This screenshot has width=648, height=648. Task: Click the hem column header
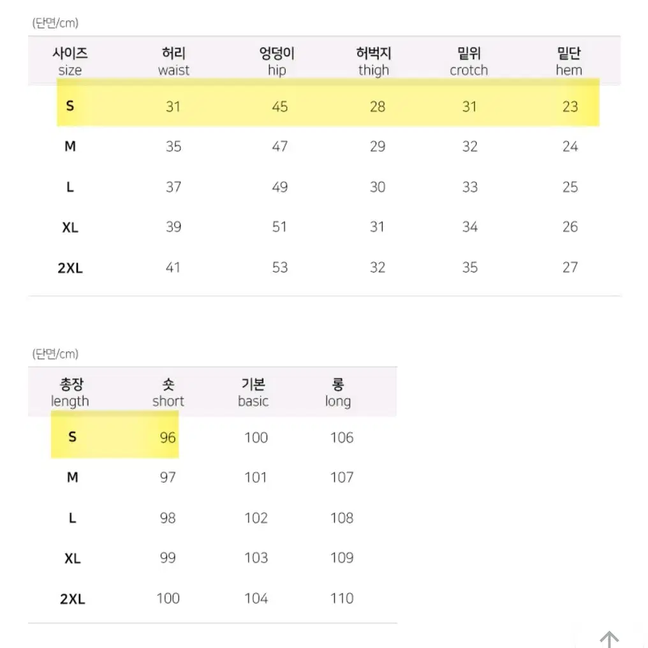coord(569,61)
